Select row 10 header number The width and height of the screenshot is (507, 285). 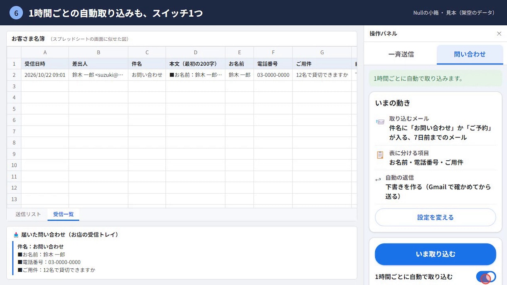[14, 165]
